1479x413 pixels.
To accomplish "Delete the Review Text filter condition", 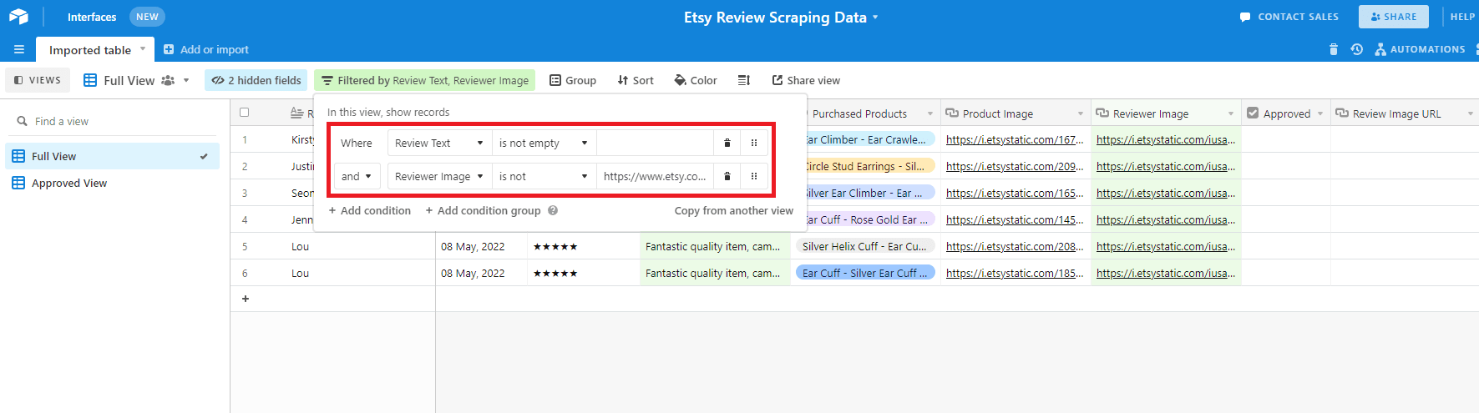I will click(727, 144).
